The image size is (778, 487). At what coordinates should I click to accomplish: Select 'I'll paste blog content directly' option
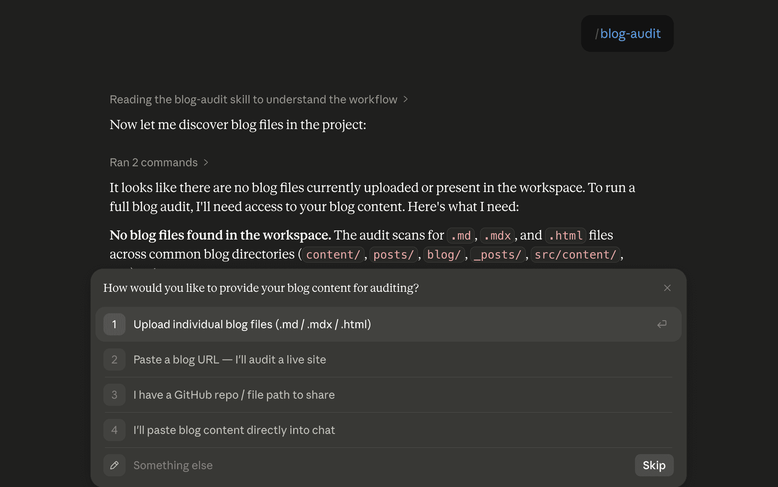(388, 430)
